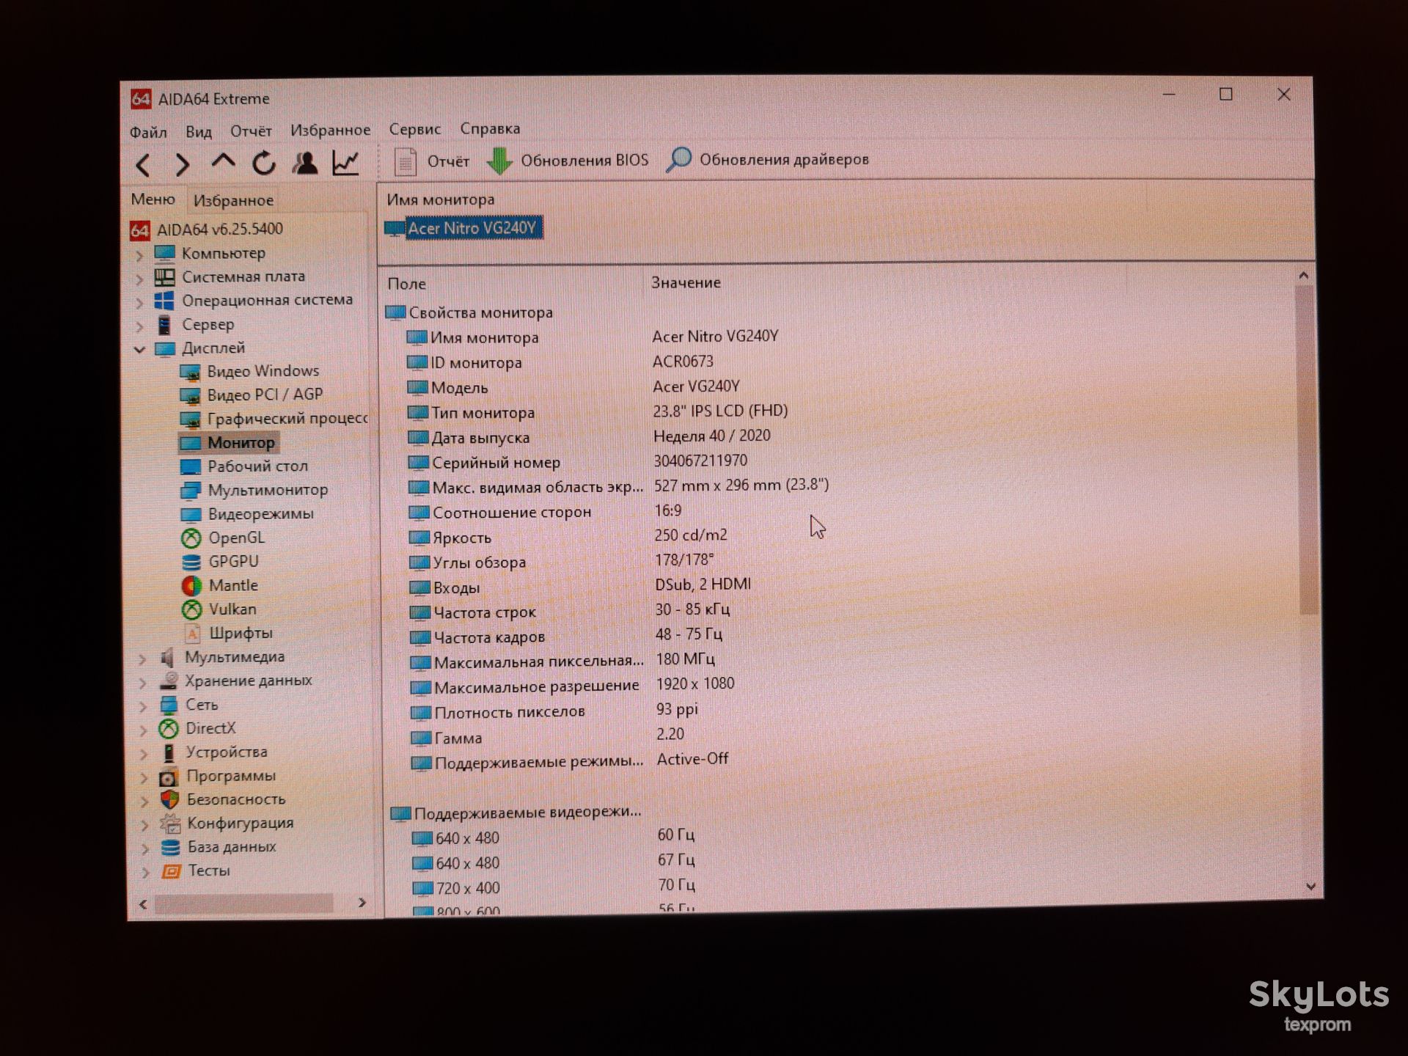Switch to the Избранное sidebar tab
Image resolution: width=1408 pixels, height=1056 pixels.
click(233, 200)
